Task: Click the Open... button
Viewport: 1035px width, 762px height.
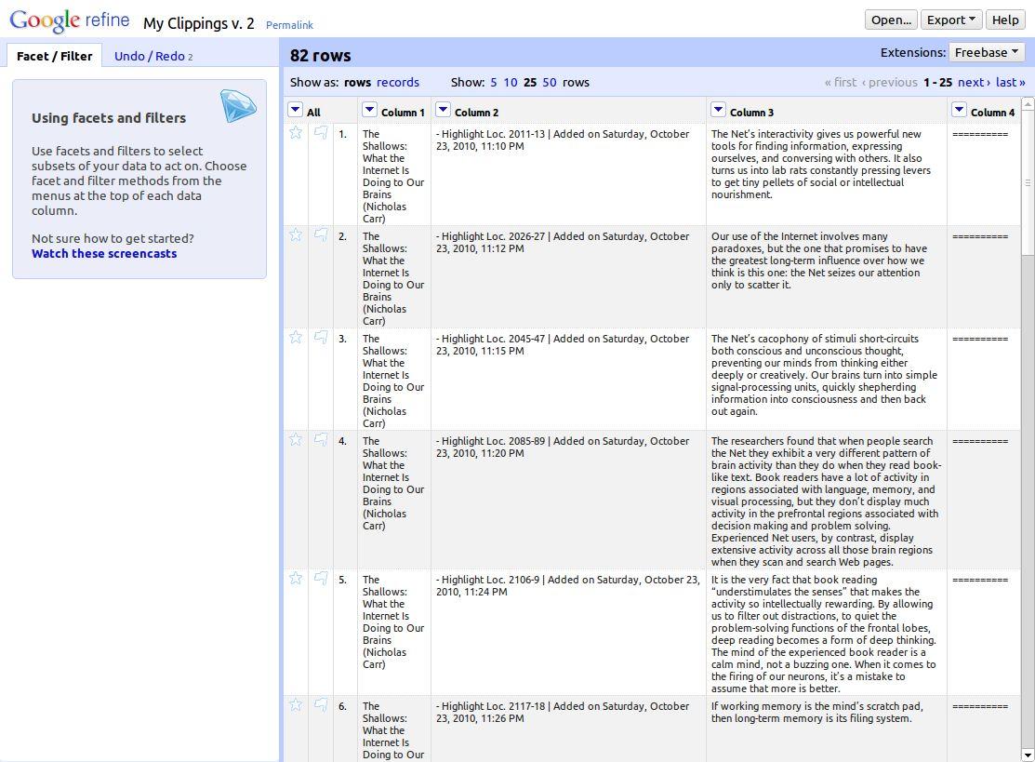Action: tap(891, 20)
